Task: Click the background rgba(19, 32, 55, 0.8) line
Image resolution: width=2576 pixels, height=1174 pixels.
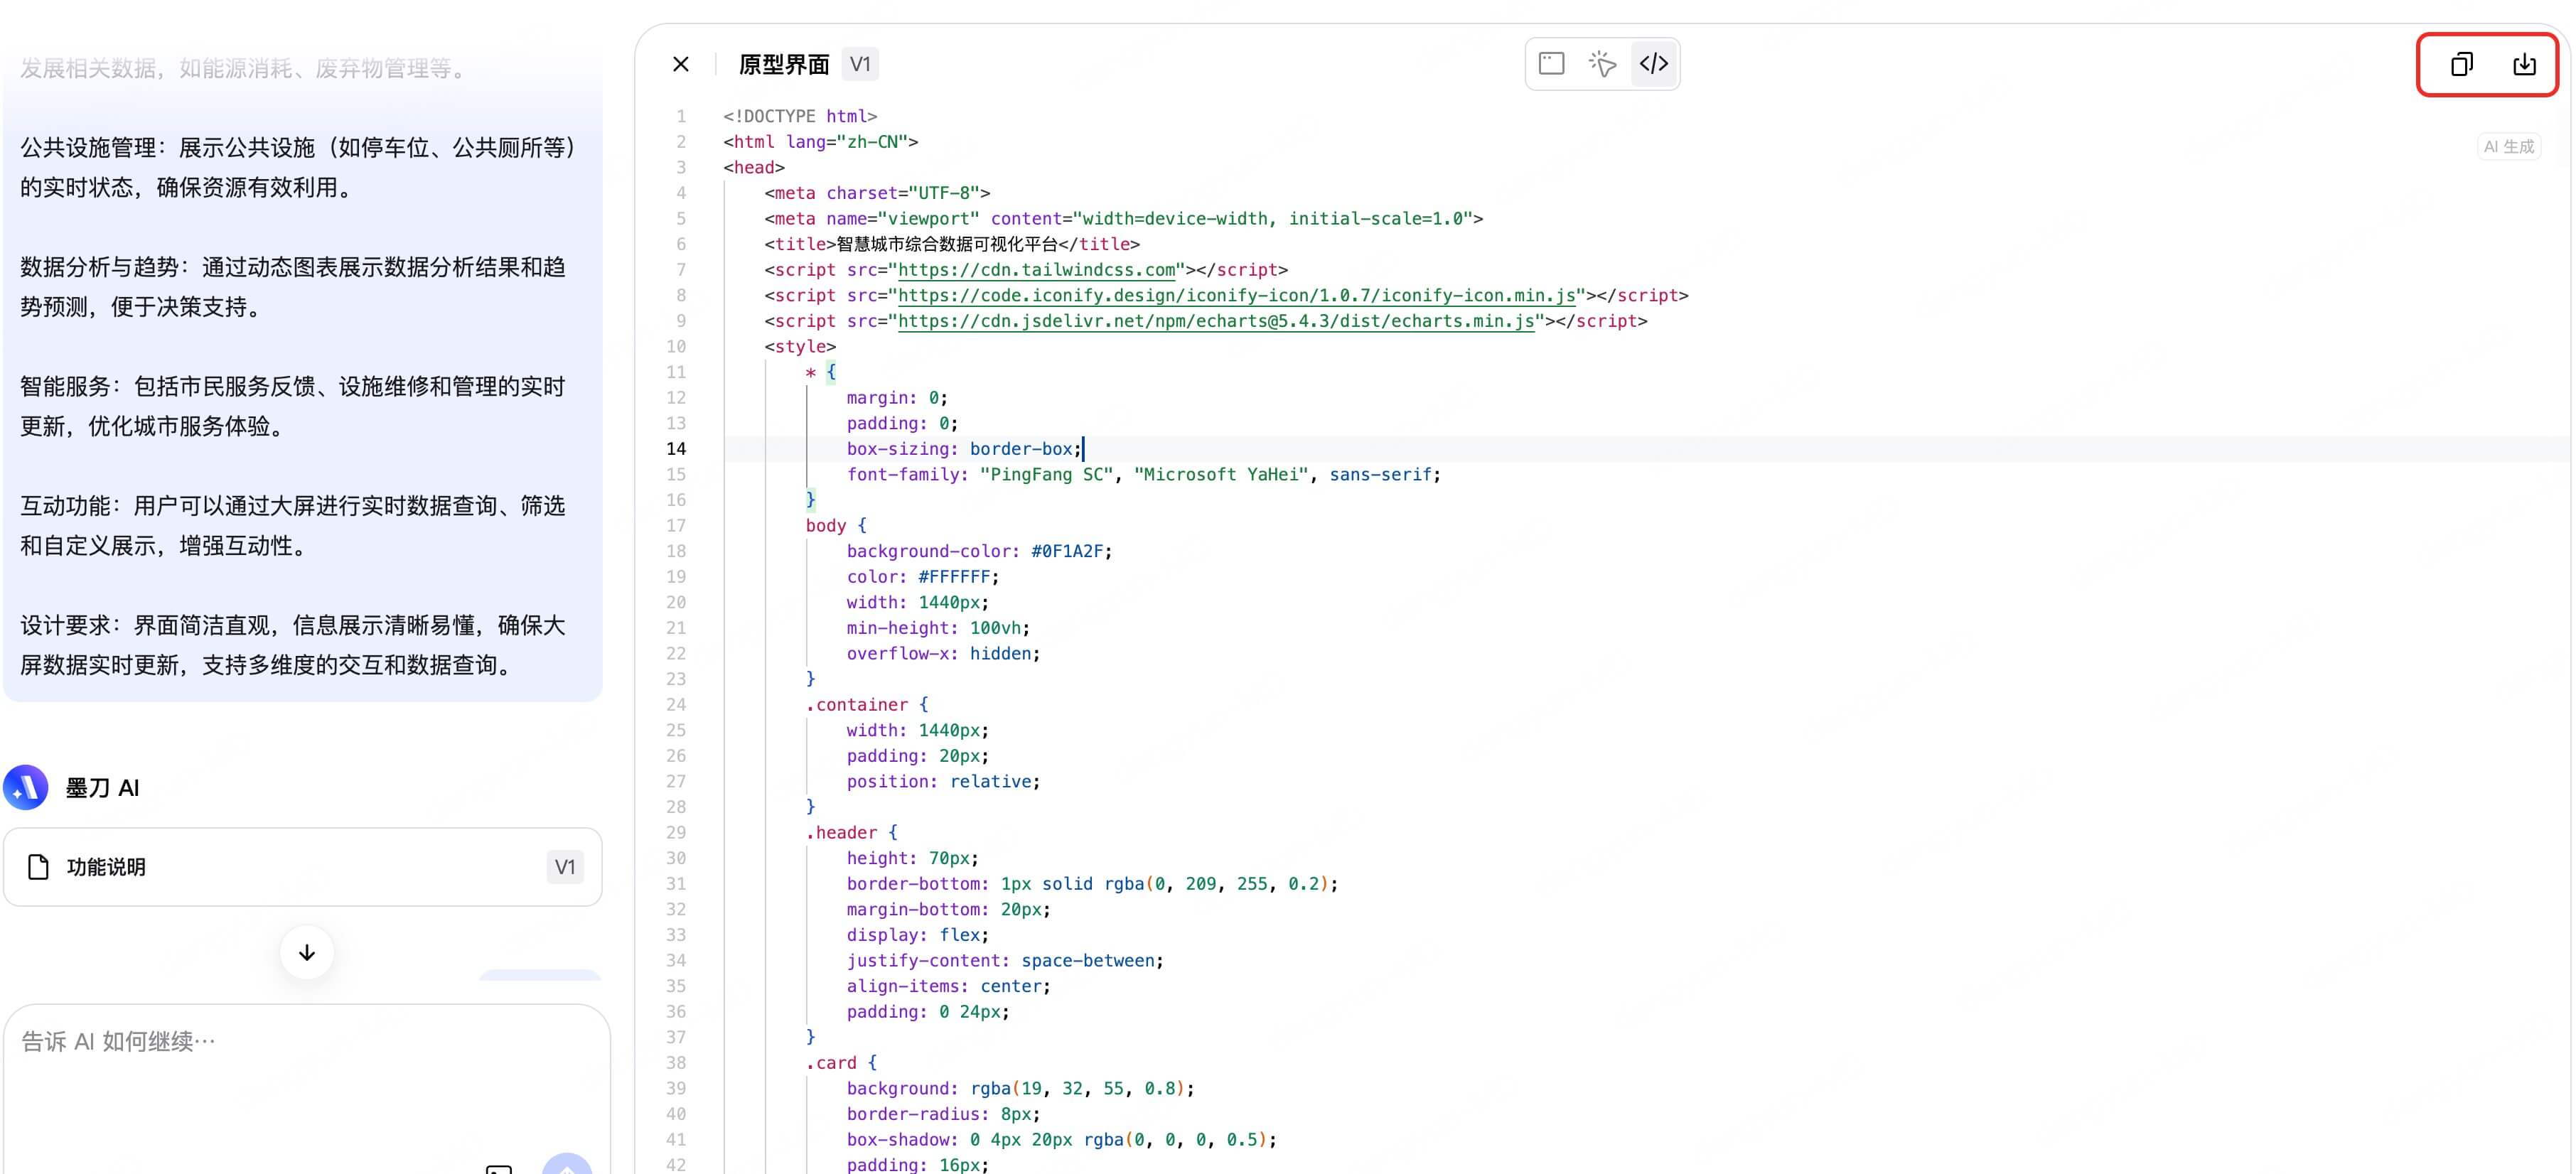Action: tap(1020, 1089)
